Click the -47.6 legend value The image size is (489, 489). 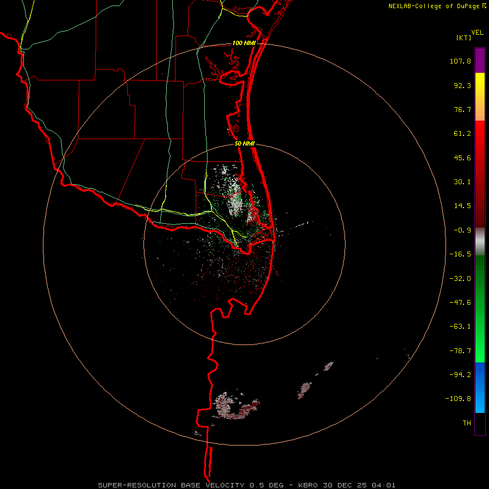[x=460, y=303]
